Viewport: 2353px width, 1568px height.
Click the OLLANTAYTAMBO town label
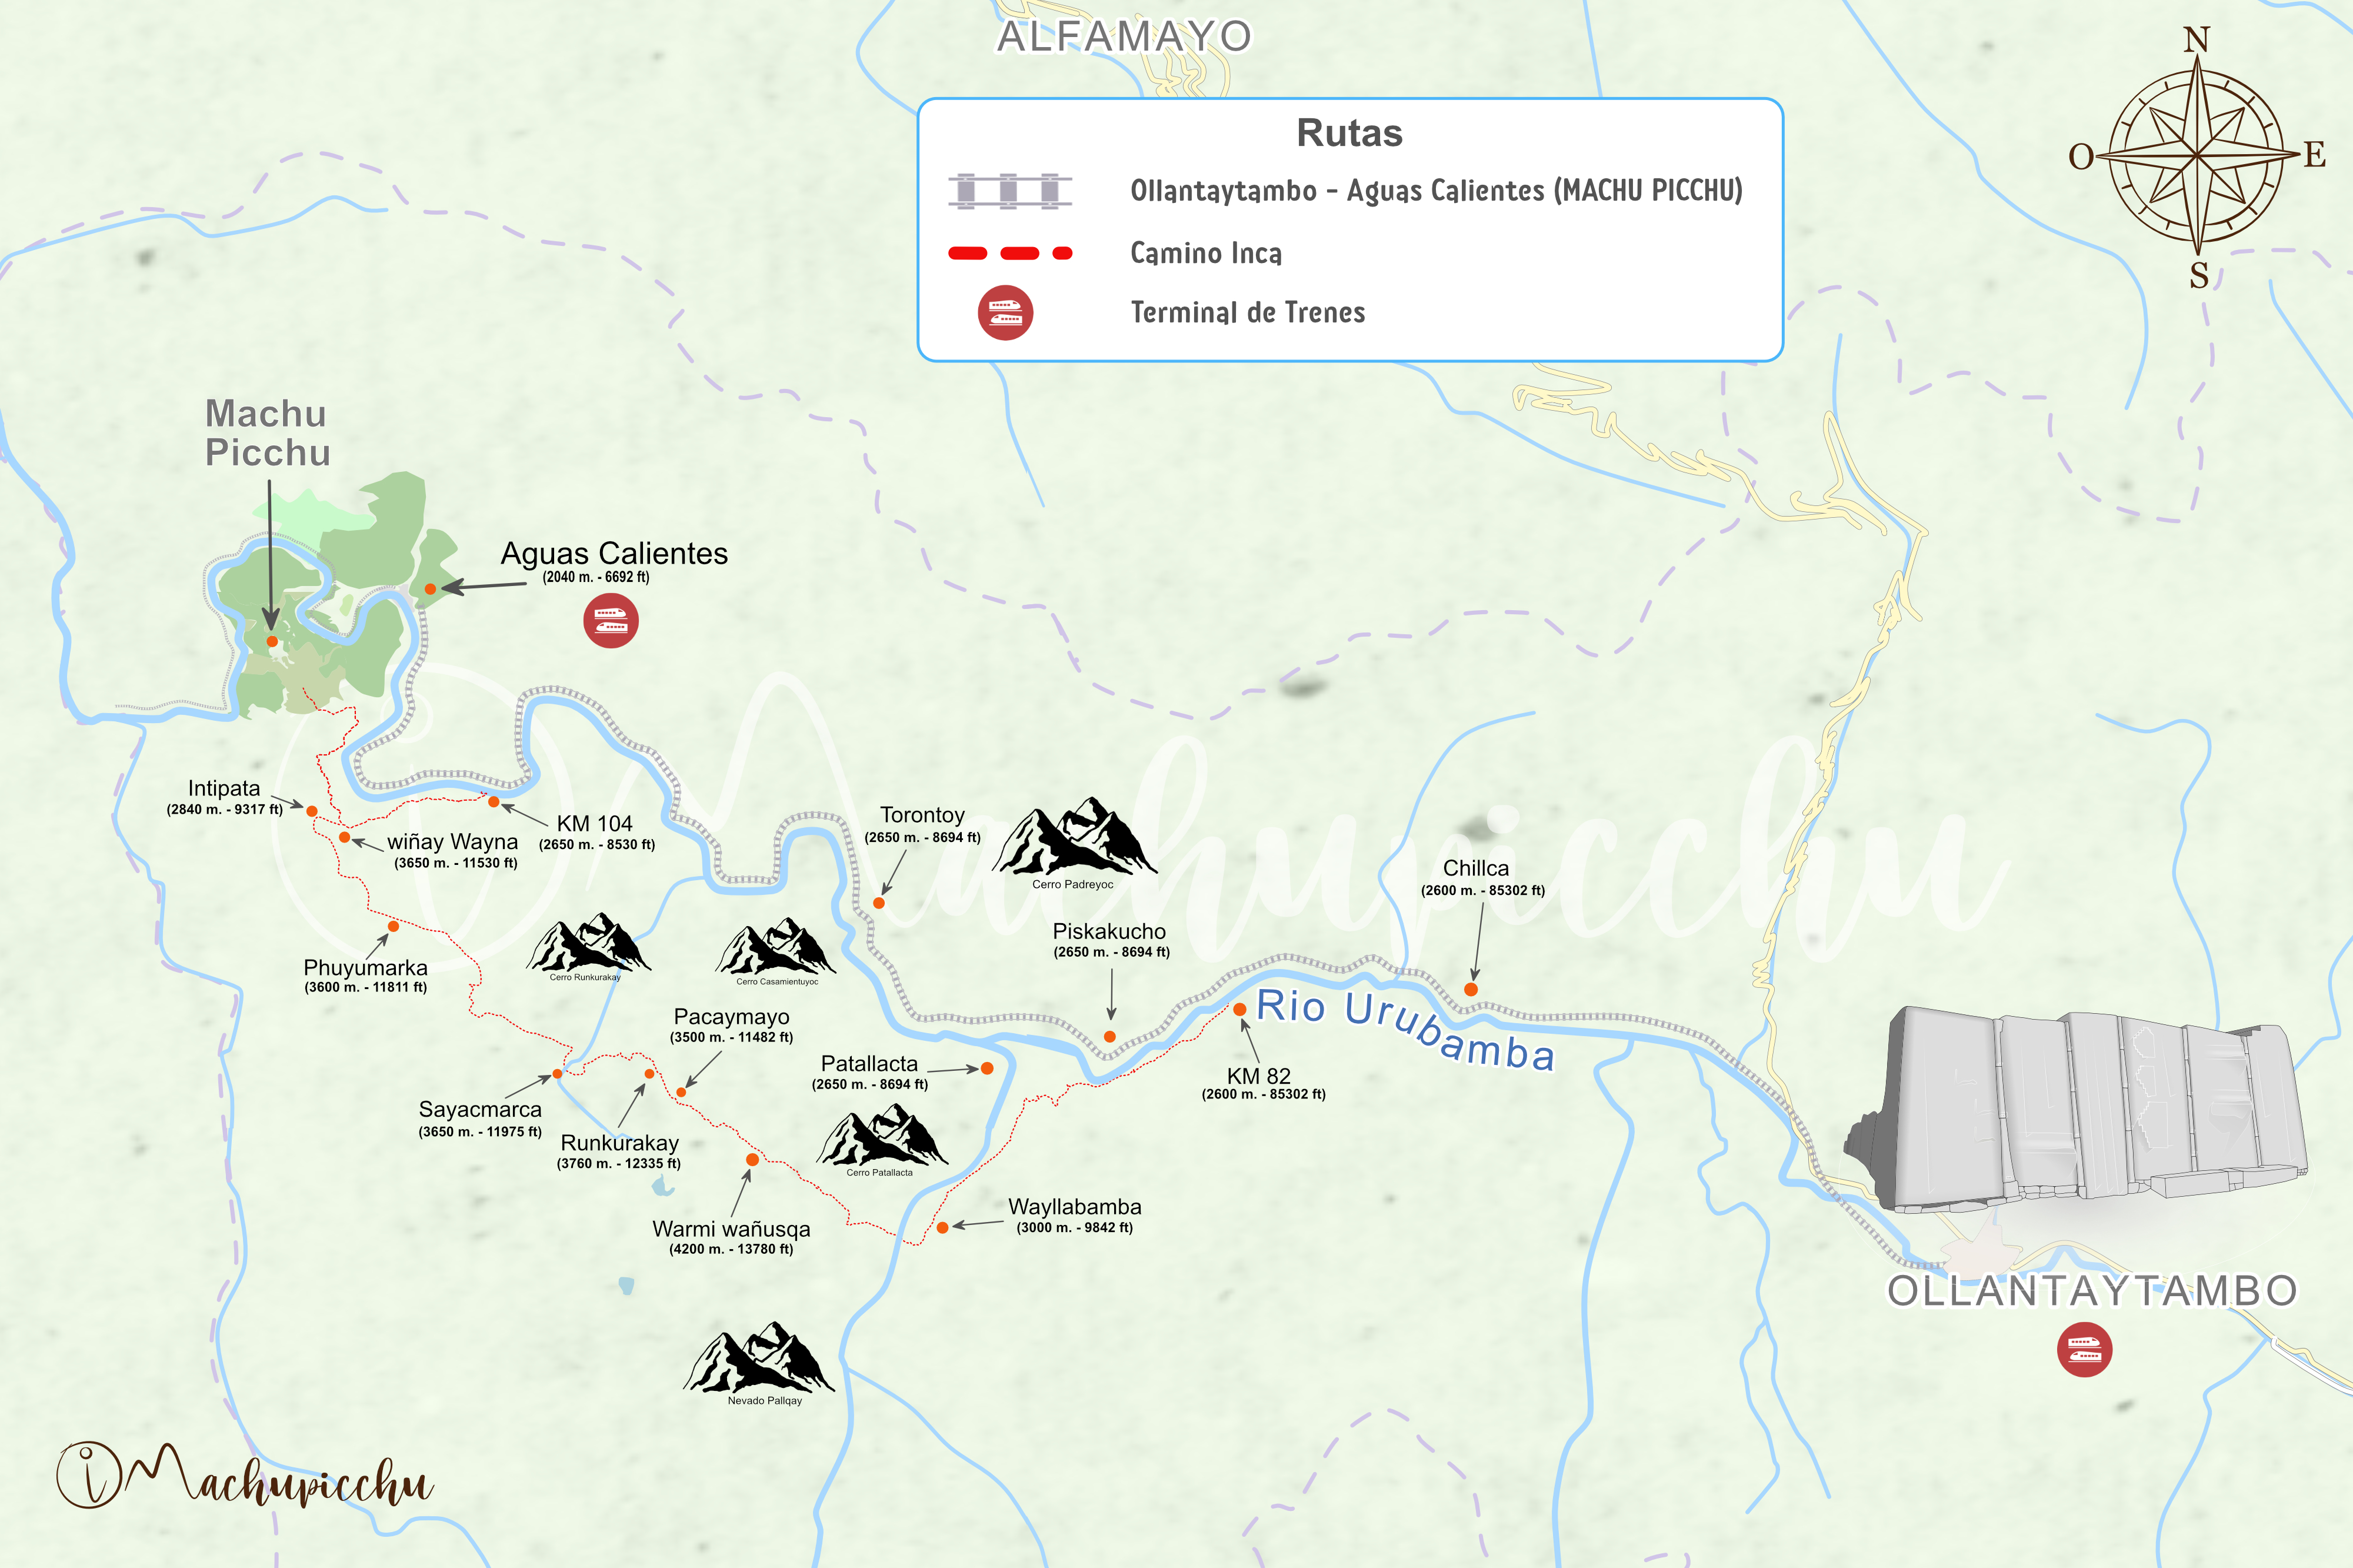coord(2092,1290)
